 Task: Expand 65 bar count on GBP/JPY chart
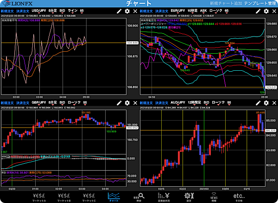85,103
